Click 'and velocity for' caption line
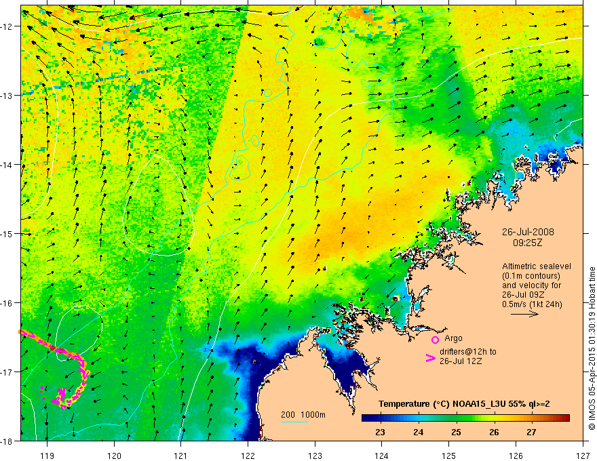Image resolution: width=597 pixels, height=461 pixels. [531, 285]
